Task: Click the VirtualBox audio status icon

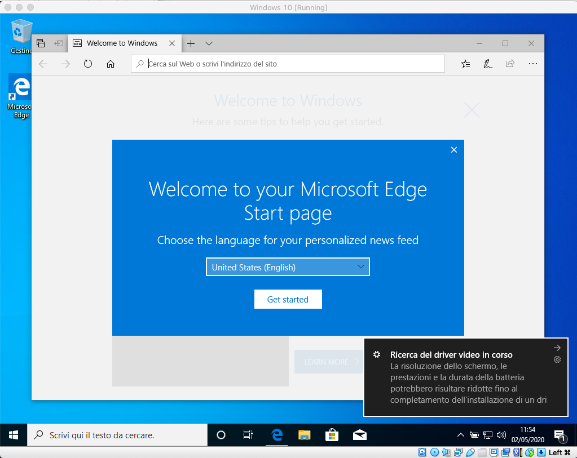Action: [x=446, y=452]
